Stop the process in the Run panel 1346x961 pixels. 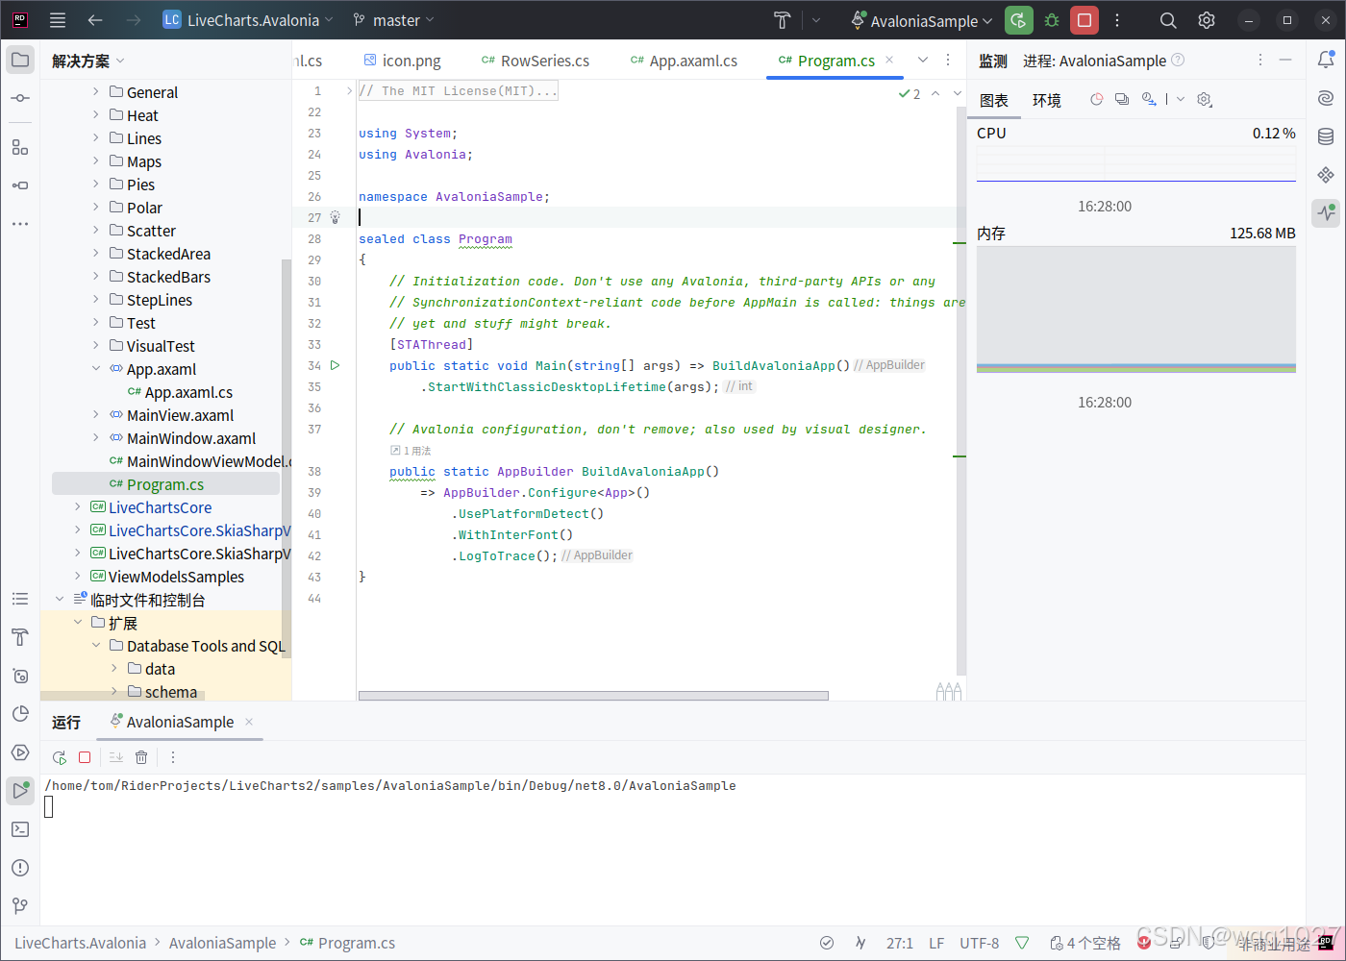click(x=85, y=757)
